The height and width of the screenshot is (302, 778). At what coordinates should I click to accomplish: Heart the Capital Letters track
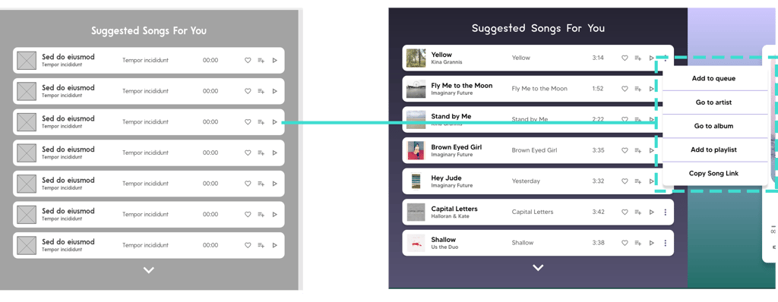tap(625, 212)
